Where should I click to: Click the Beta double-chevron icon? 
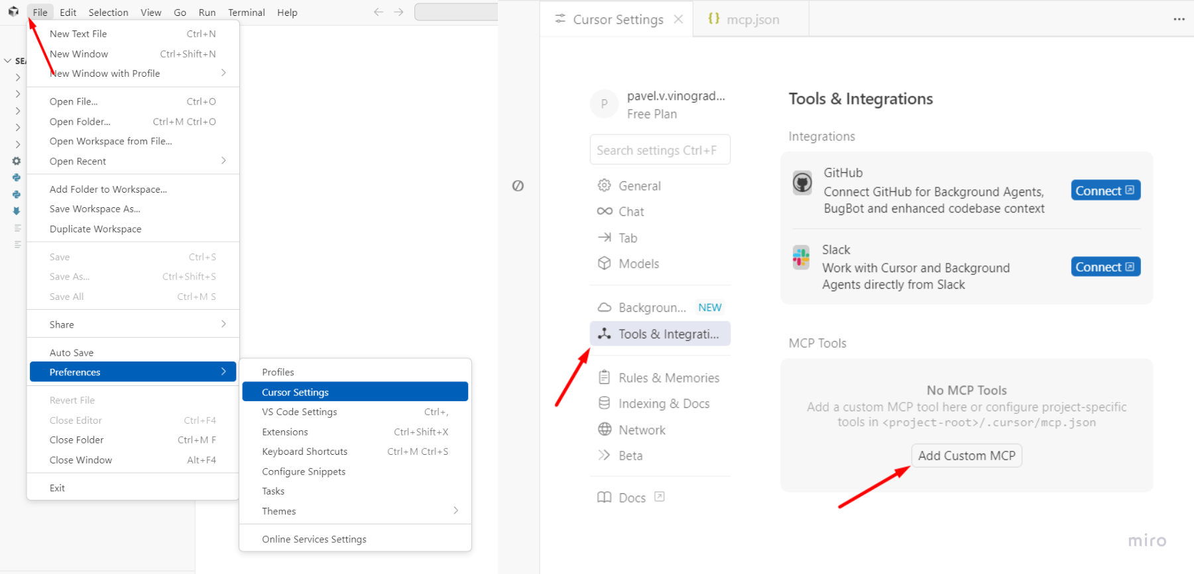tap(604, 455)
